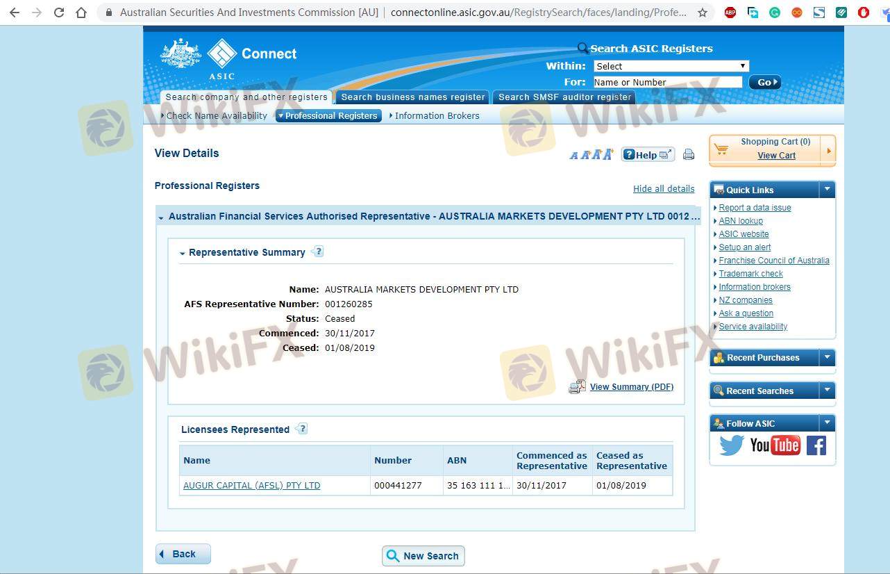The image size is (890, 574).
Task: Open the Ask a question link
Action: [x=746, y=313]
